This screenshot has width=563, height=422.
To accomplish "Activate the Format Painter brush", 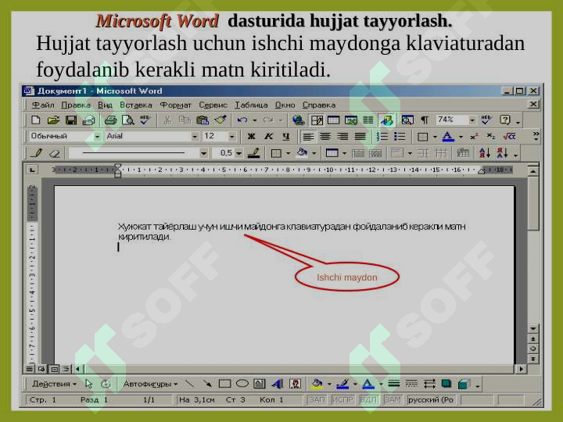I will 220,120.
